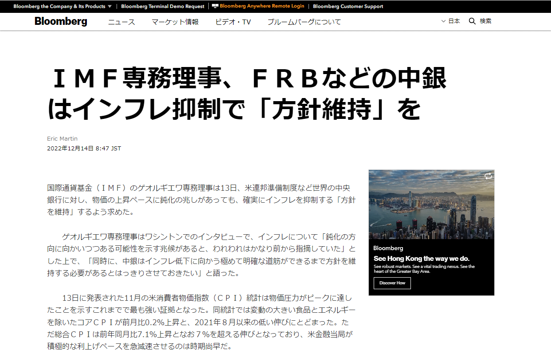The height and width of the screenshot is (358, 551).
Task: Click the article headline ＩＭＦ専務理事
Action: (247, 94)
